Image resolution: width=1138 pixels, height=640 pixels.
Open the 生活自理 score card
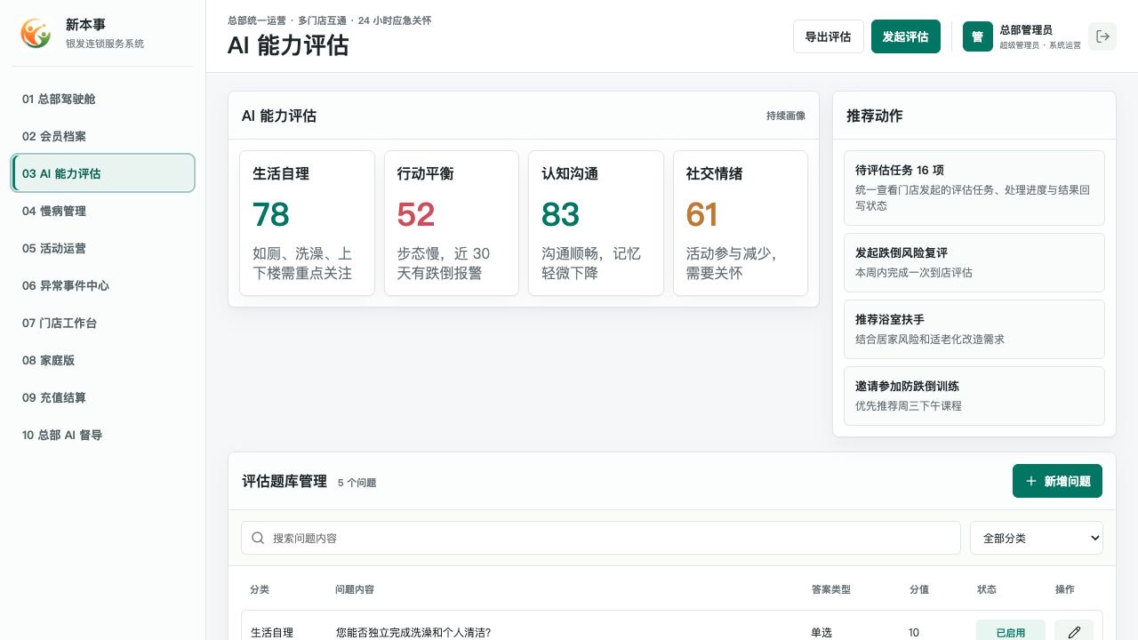(307, 223)
